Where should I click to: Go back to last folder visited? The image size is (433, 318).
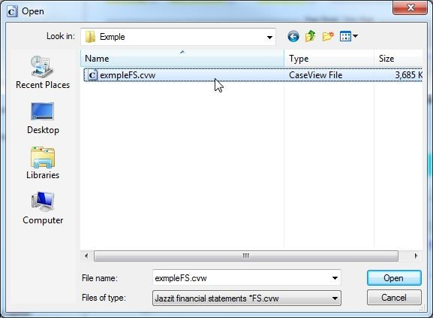point(293,36)
